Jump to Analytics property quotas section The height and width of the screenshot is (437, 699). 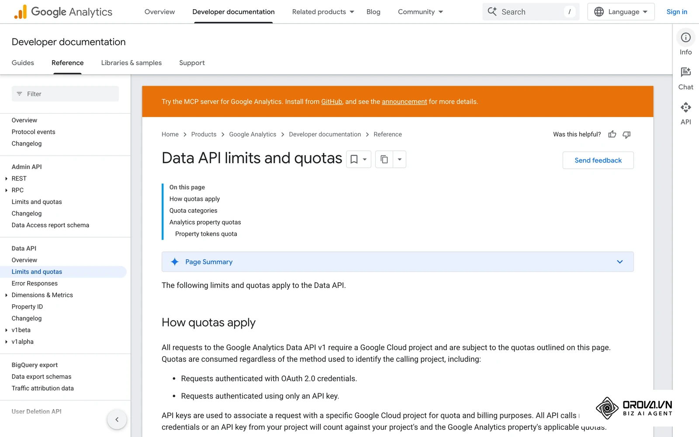pyautogui.click(x=205, y=222)
